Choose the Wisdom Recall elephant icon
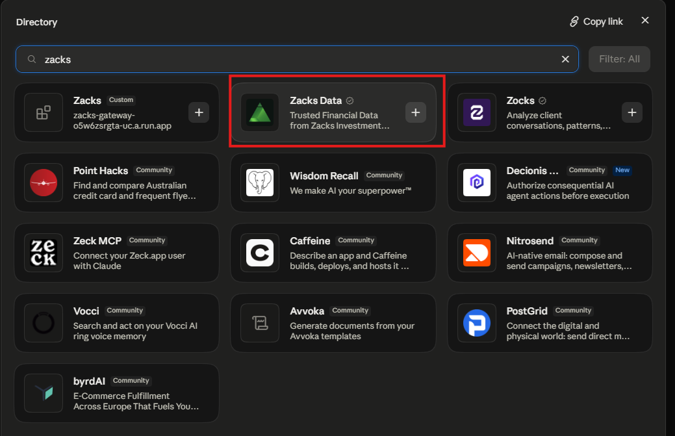The width and height of the screenshot is (675, 436). [260, 183]
